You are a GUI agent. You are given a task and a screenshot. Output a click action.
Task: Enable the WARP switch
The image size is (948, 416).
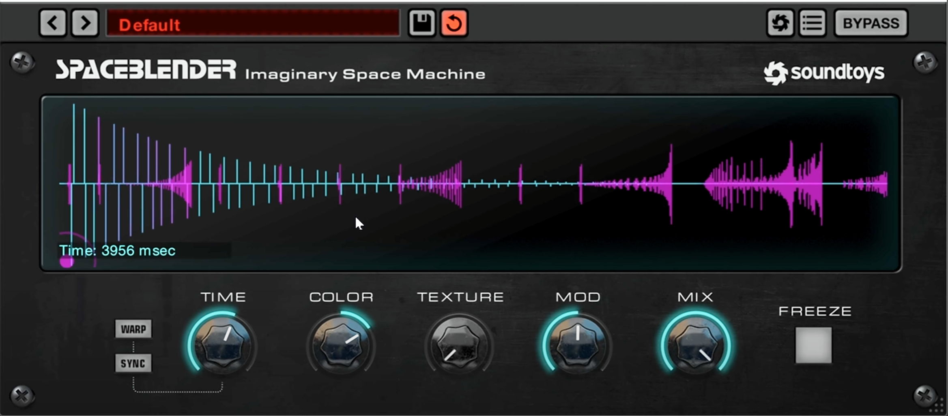pos(133,329)
